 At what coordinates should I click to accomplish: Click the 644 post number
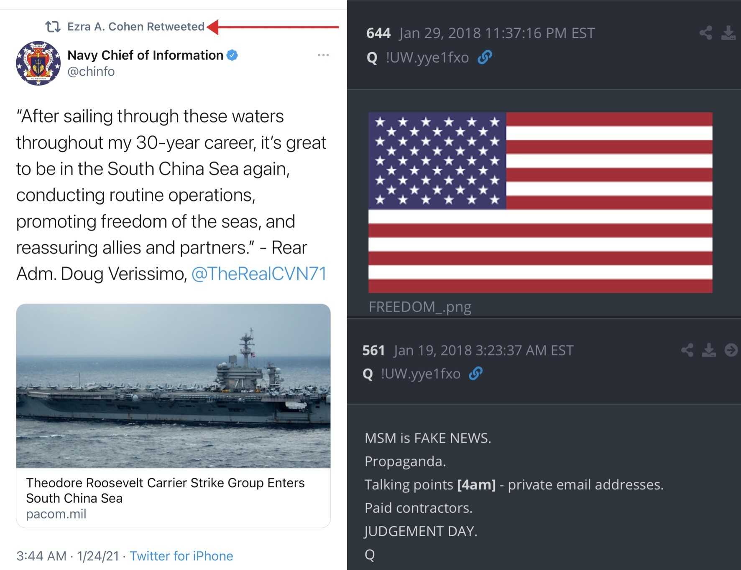tap(378, 33)
